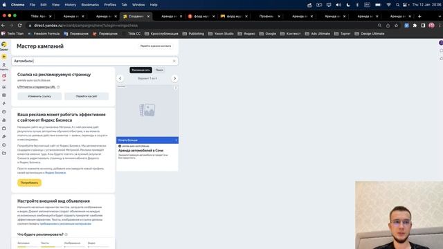This screenshot has height=249, width=443.
Task: Open the folder icon in sidebar
Action: pos(4,154)
